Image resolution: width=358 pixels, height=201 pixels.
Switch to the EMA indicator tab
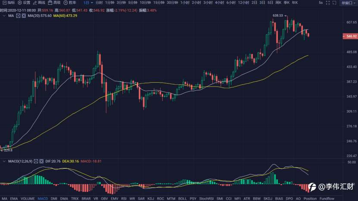click(14, 198)
